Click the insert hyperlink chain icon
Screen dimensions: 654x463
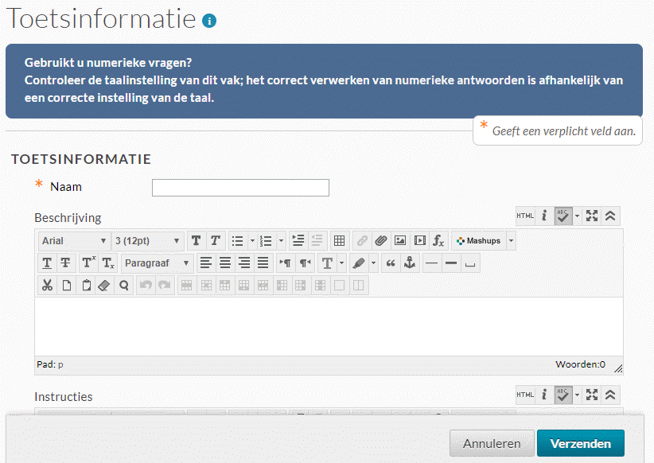(362, 241)
